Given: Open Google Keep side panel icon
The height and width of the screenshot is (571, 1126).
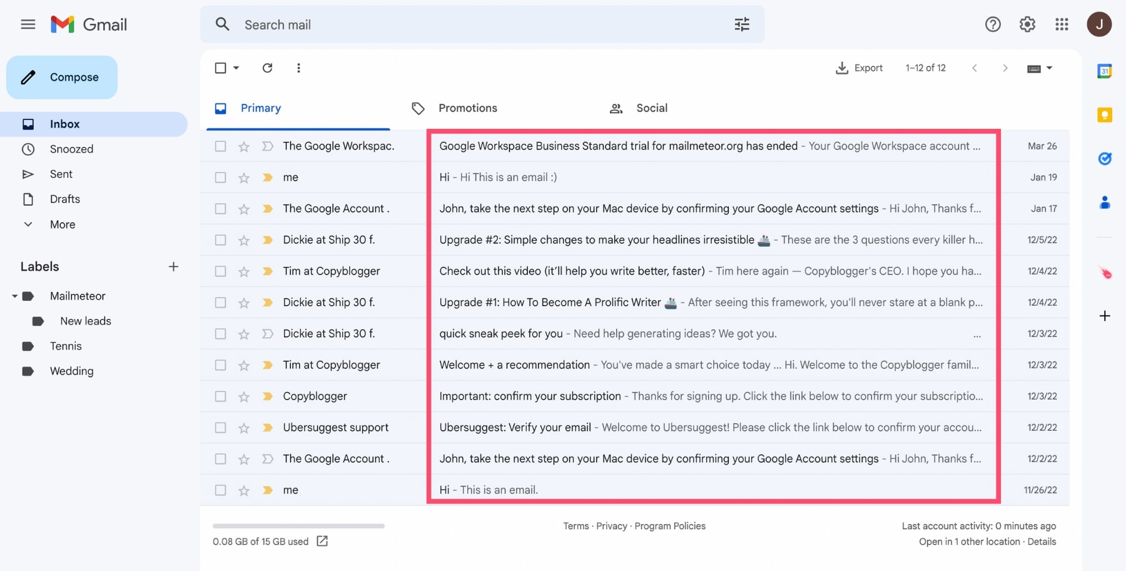Looking at the screenshot, I should (x=1105, y=115).
